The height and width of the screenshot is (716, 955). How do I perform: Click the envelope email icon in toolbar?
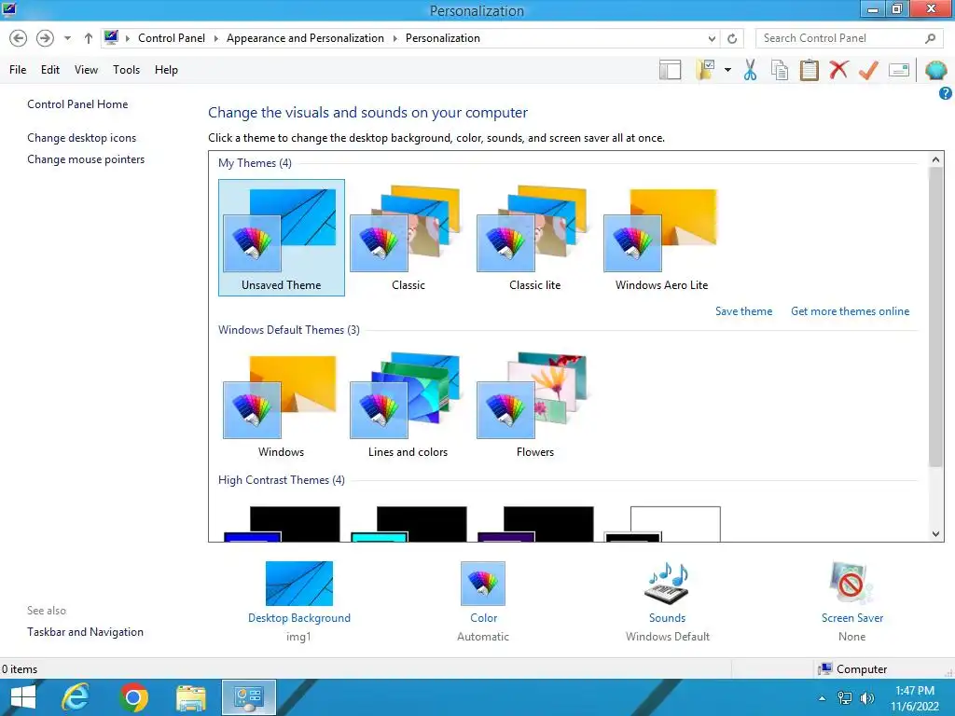[899, 70]
